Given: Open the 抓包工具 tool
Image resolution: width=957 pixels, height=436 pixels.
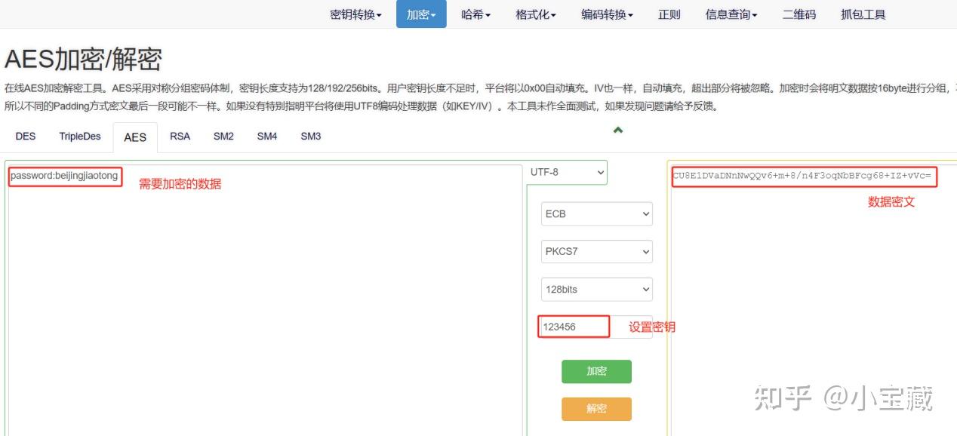Looking at the screenshot, I should 863,14.
